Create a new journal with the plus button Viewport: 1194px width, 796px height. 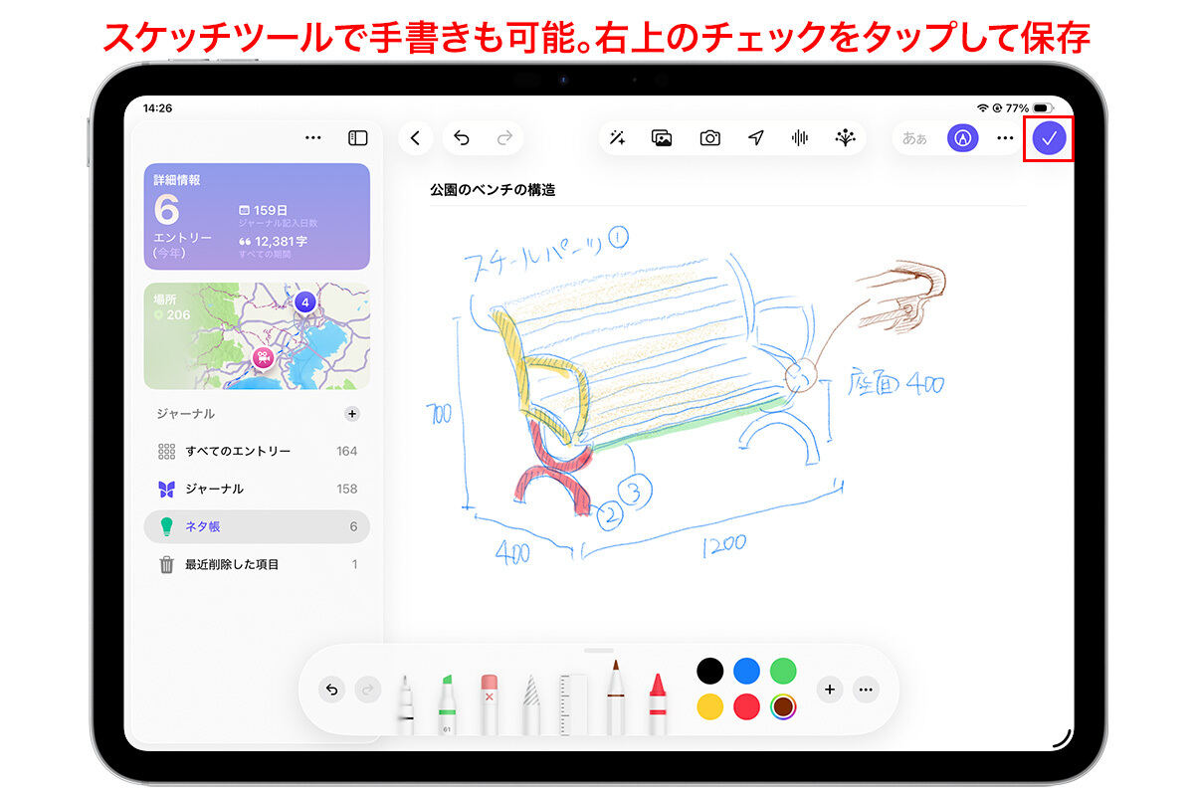(x=350, y=414)
